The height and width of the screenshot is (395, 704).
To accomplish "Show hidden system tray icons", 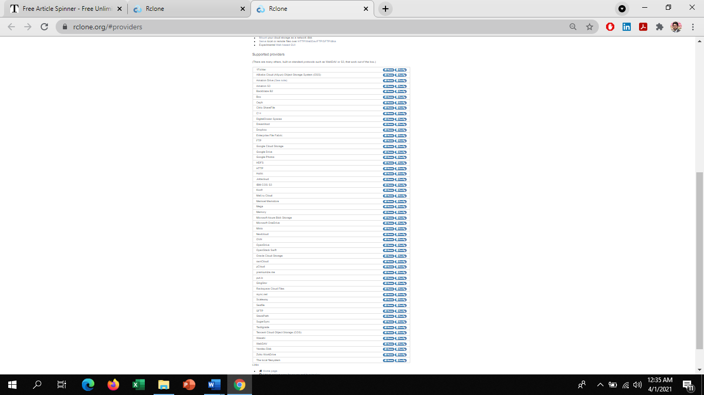I will point(600,385).
